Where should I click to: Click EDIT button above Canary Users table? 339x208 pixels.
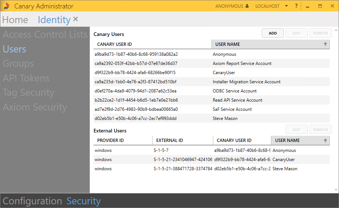pos(297,33)
